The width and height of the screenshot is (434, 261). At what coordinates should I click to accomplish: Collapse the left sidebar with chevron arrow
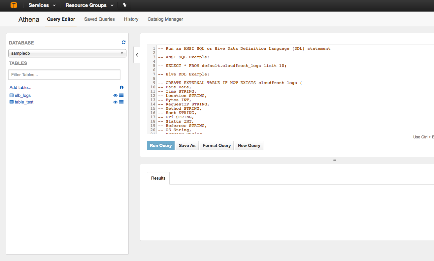click(137, 55)
